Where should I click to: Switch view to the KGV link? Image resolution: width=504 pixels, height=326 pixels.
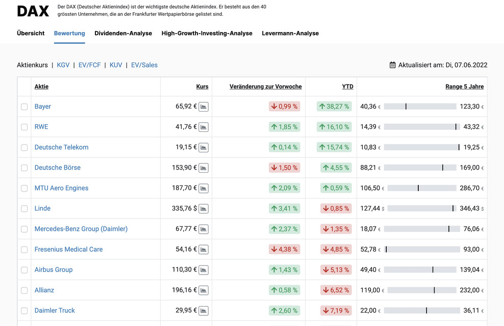[x=63, y=65]
